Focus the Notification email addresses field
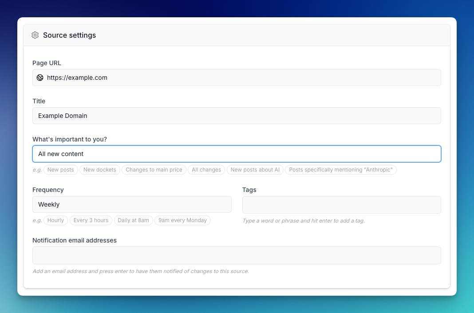Viewport: 474px width, 313px height. click(x=237, y=255)
